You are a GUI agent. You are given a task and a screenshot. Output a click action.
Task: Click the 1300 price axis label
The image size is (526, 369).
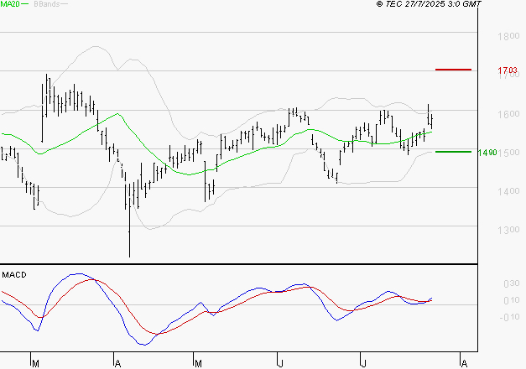[x=508, y=230]
